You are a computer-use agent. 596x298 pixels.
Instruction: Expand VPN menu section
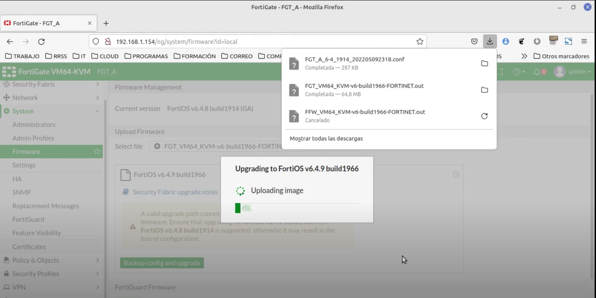(x=51, y=287)
